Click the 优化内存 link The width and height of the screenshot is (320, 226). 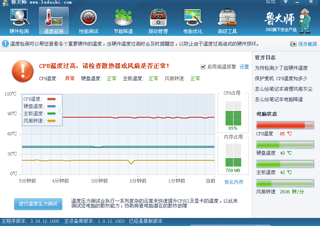pyautogui.click(x=234, y=182)
